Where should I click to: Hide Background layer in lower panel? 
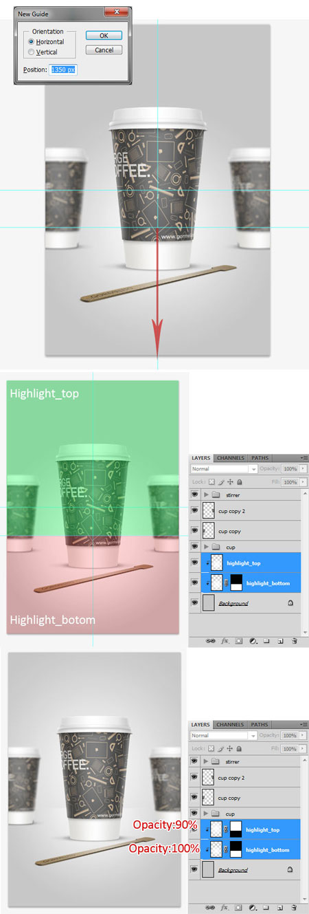click(194, 869)
